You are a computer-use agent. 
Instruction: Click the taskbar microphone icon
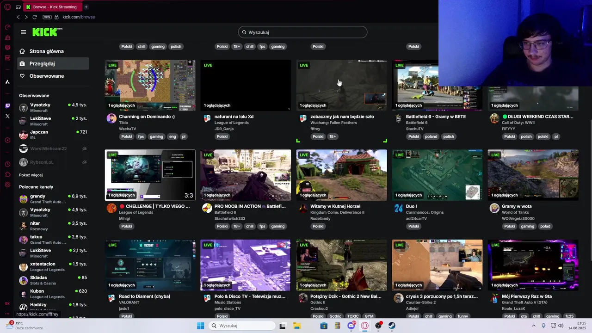(543, 326)
